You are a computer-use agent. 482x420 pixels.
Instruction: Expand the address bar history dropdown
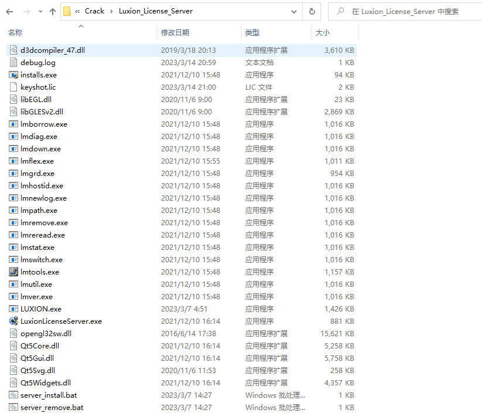[x=296, y=11]
